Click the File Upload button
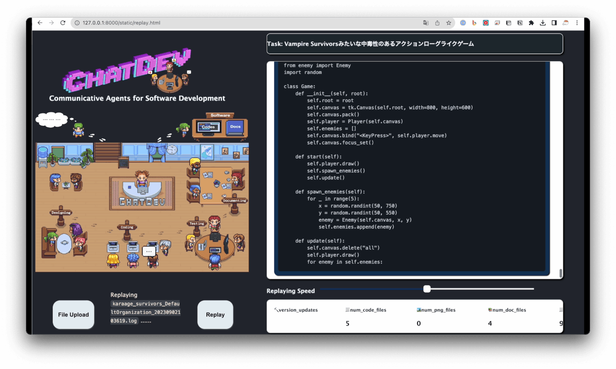616x369 pixels. point(73,314)
